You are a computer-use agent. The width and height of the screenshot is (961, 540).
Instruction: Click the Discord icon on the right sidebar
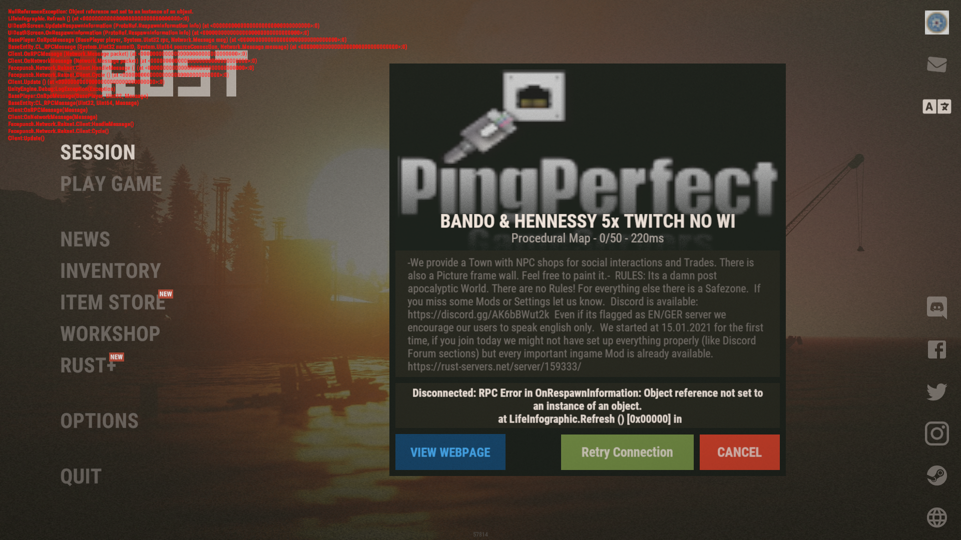937,306
